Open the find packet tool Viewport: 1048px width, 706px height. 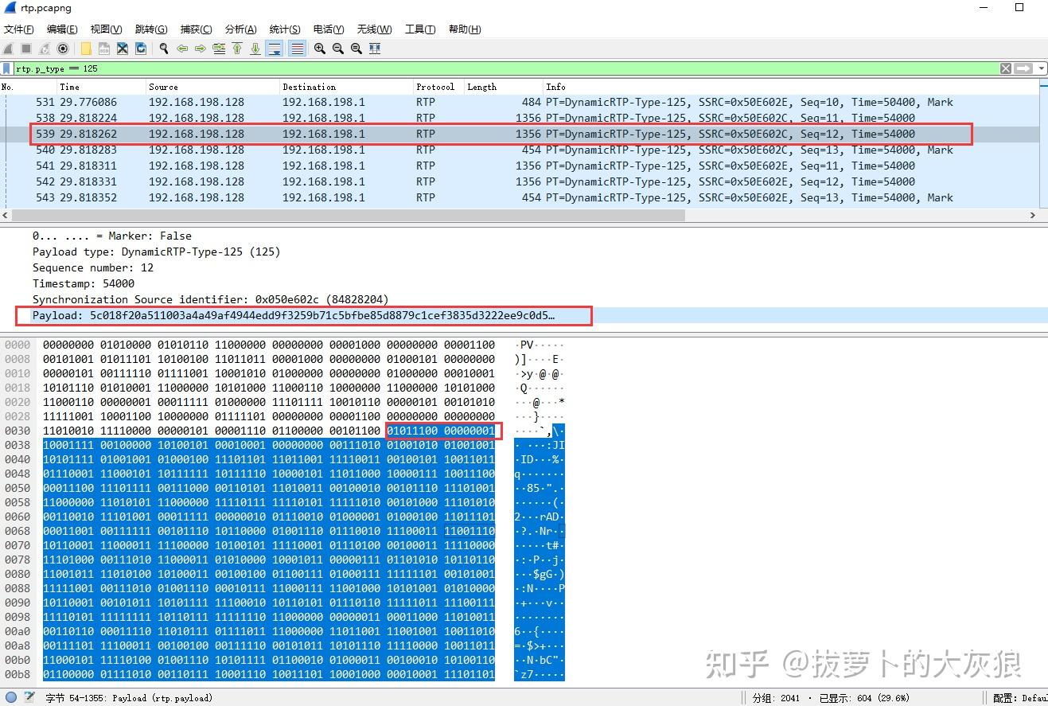tap(163, 49)
